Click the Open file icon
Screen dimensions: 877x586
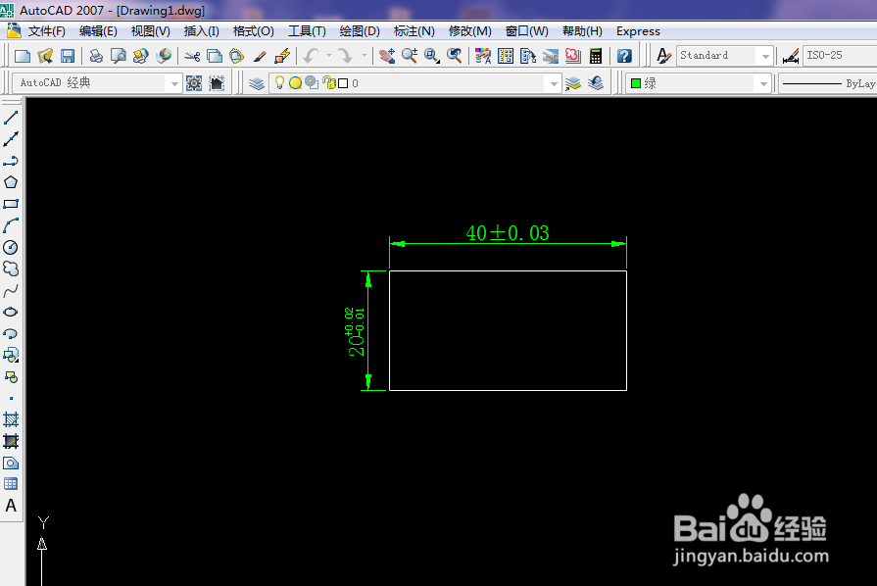pos(45,55)
